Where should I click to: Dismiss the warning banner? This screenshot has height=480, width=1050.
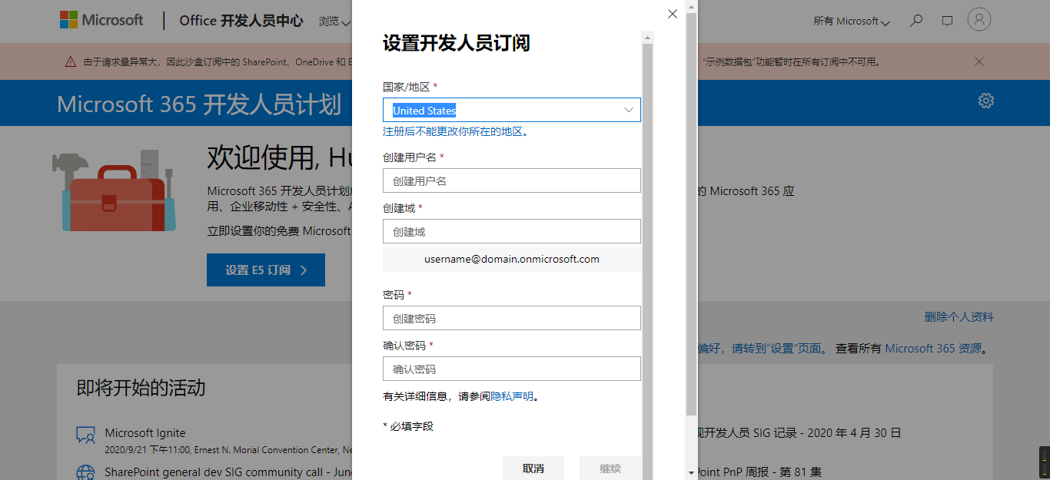(x=979, y=61)
